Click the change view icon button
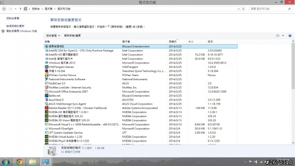This screenshot has width=295, height=166. [x=278, y=36]
